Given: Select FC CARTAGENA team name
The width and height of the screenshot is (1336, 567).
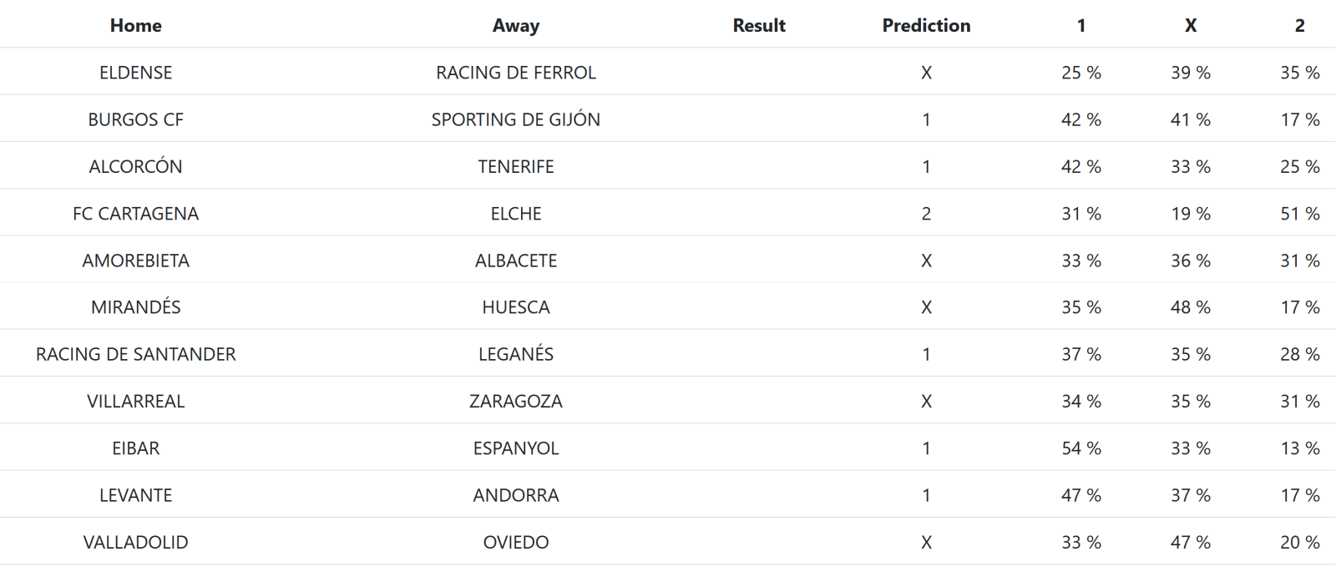Looking at the screenshot, I should coord(135,214).
